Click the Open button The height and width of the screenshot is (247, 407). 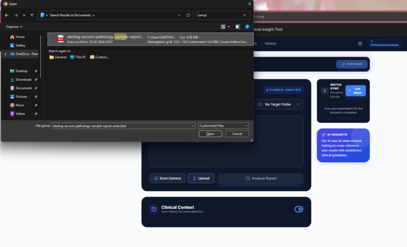point(210,134)
